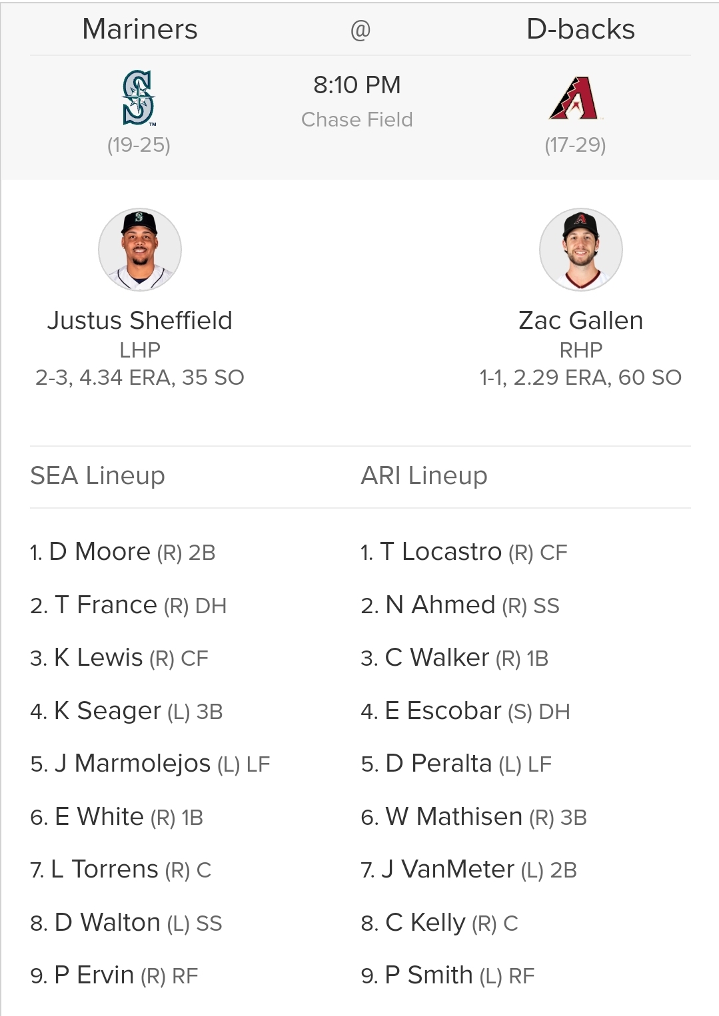Tap the Arizona D-backs team logo

point(574,98)
